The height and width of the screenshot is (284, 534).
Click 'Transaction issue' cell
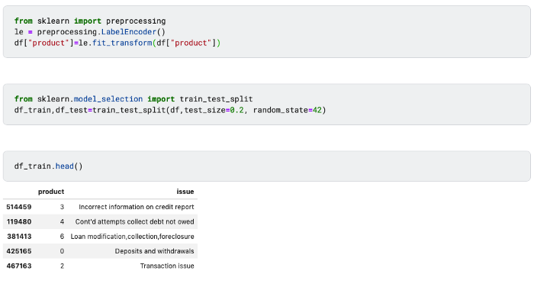(167, 266)
